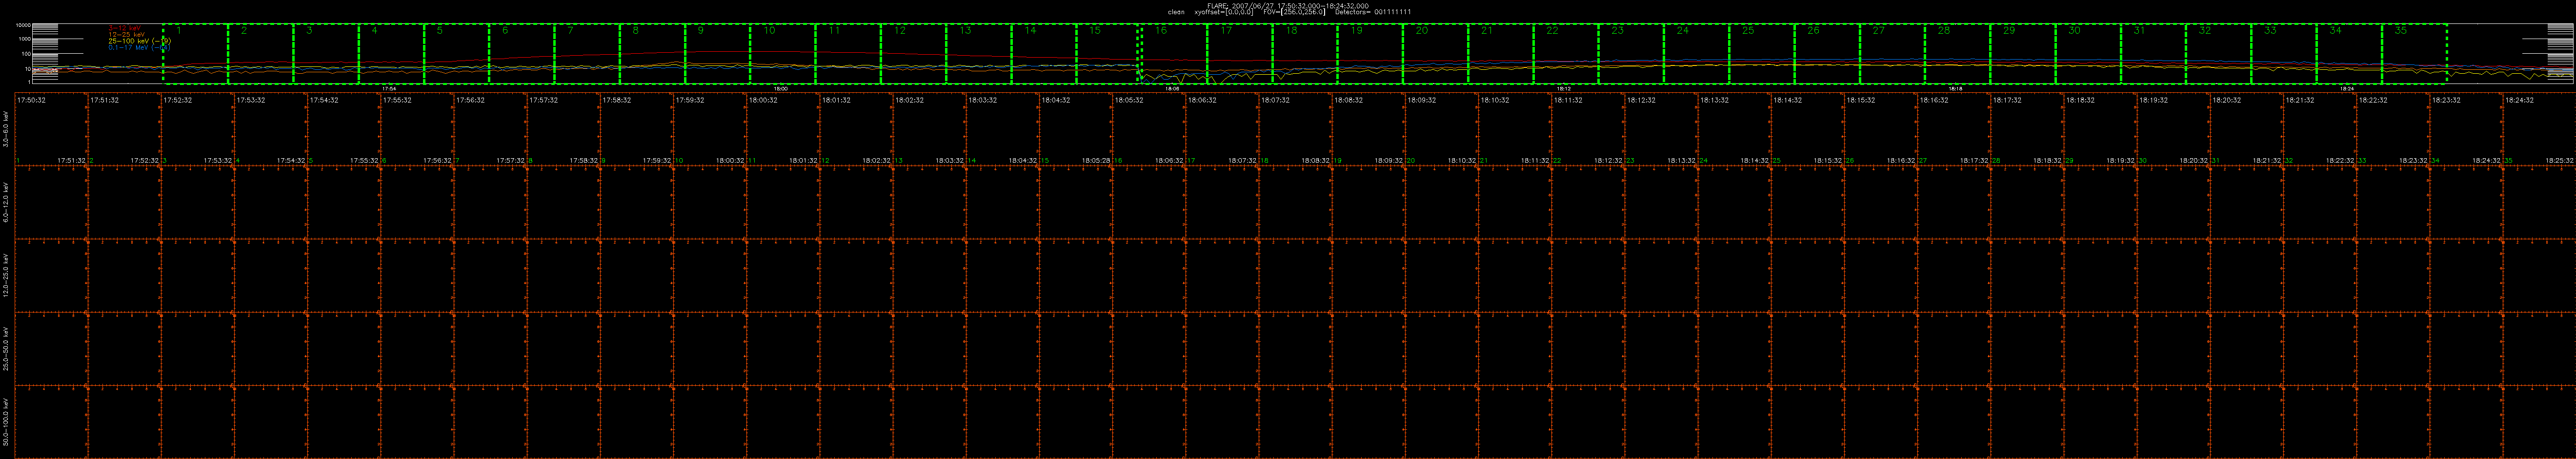The width and height of the screenshot is (2576, 459).
Task: Open the 3.0-6.0 keV image starting 18:05:32
Action: pyautogui.click(x=1149, y=130)
